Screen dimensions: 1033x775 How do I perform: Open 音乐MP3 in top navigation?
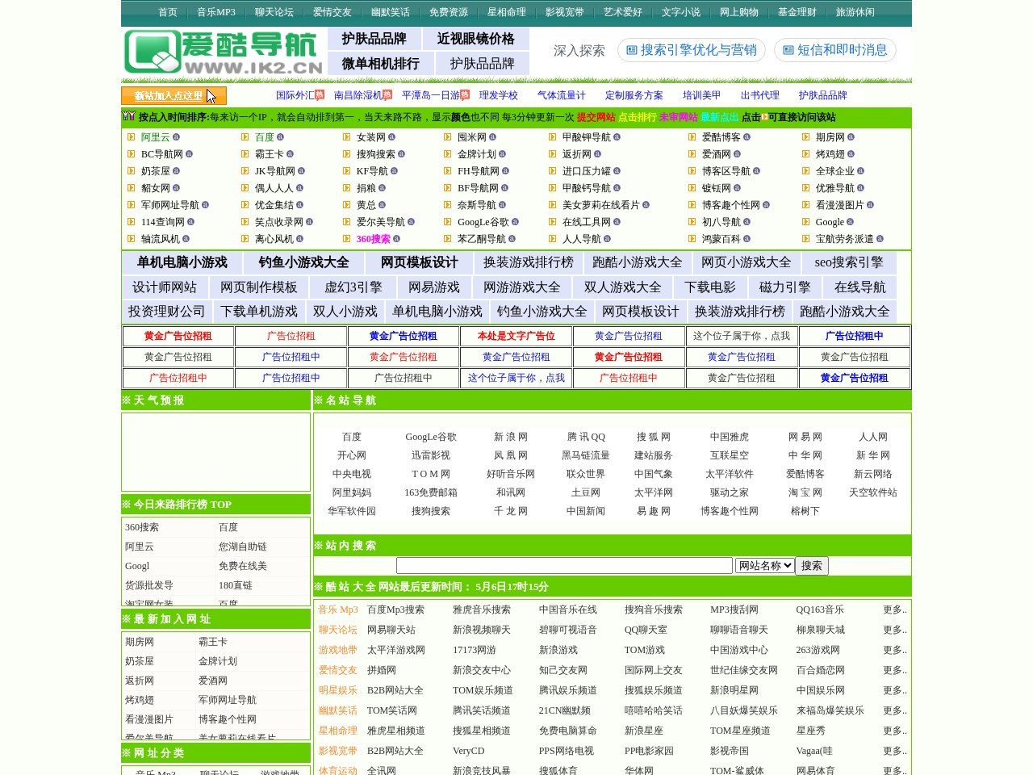click(x=216, y=12)
